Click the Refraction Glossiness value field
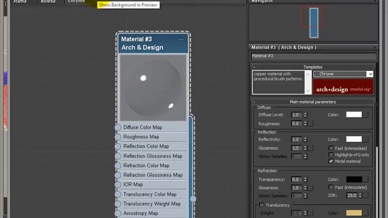 296,188
